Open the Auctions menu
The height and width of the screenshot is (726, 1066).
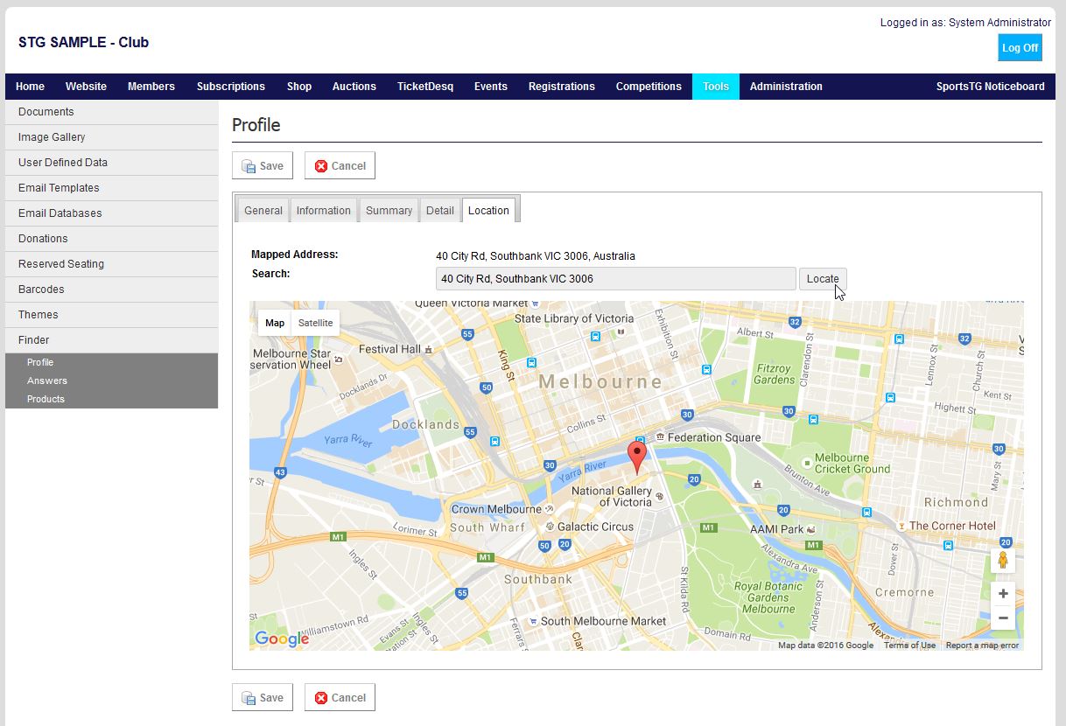(x=354, y=87)
